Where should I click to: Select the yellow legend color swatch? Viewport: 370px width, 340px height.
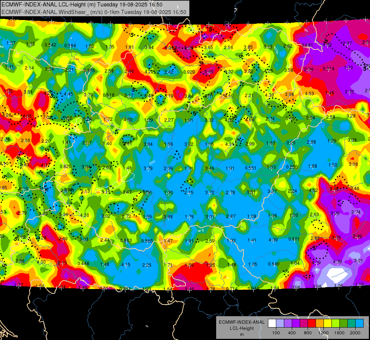328,323
